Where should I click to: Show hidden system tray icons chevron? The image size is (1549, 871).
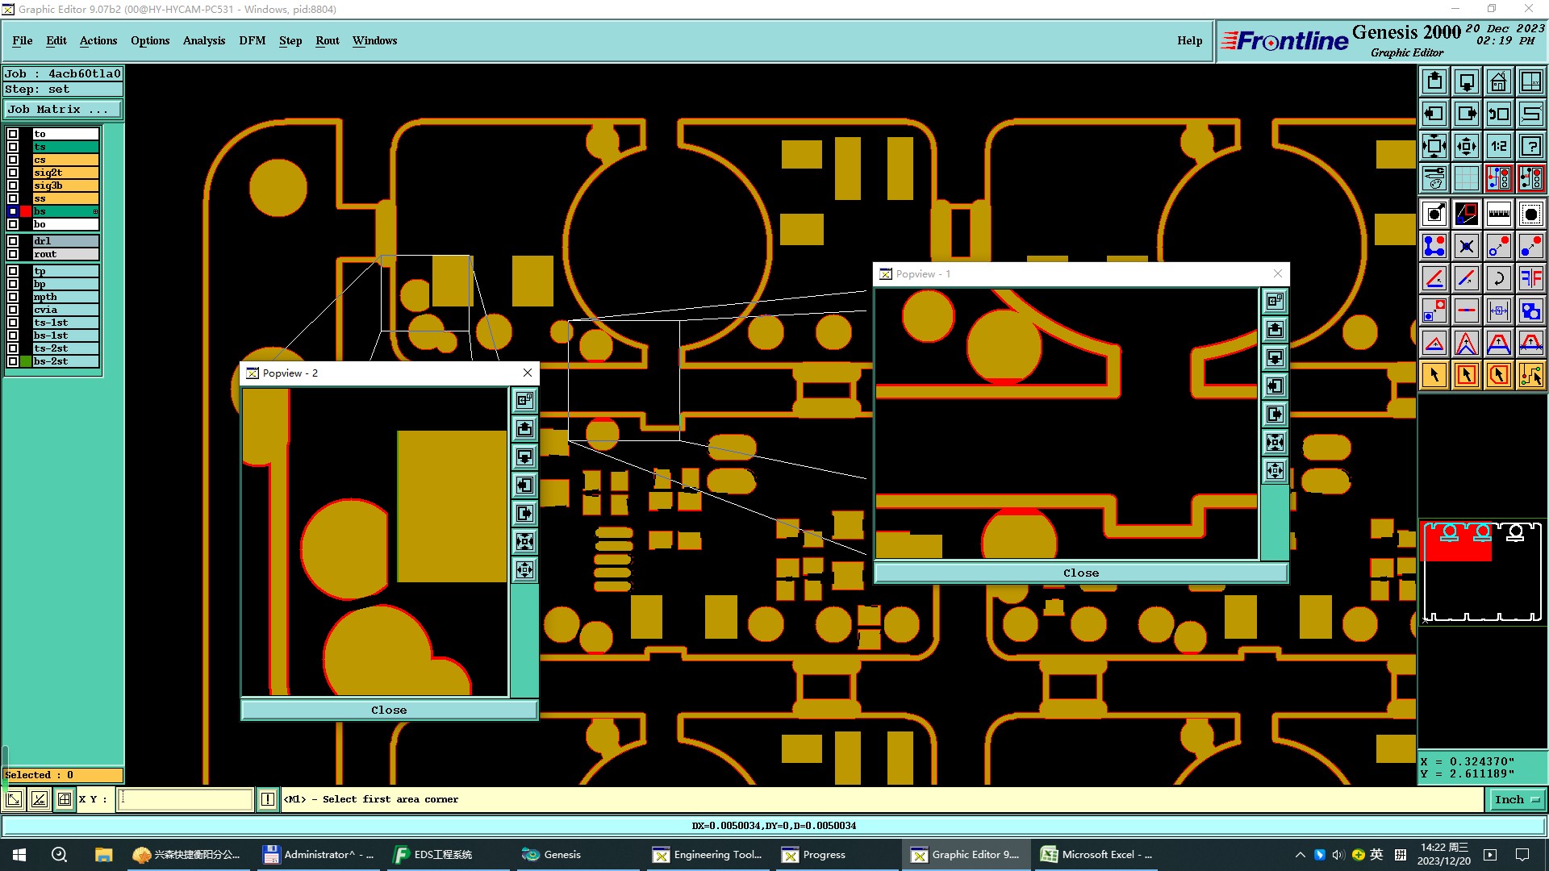[1300, 855]
